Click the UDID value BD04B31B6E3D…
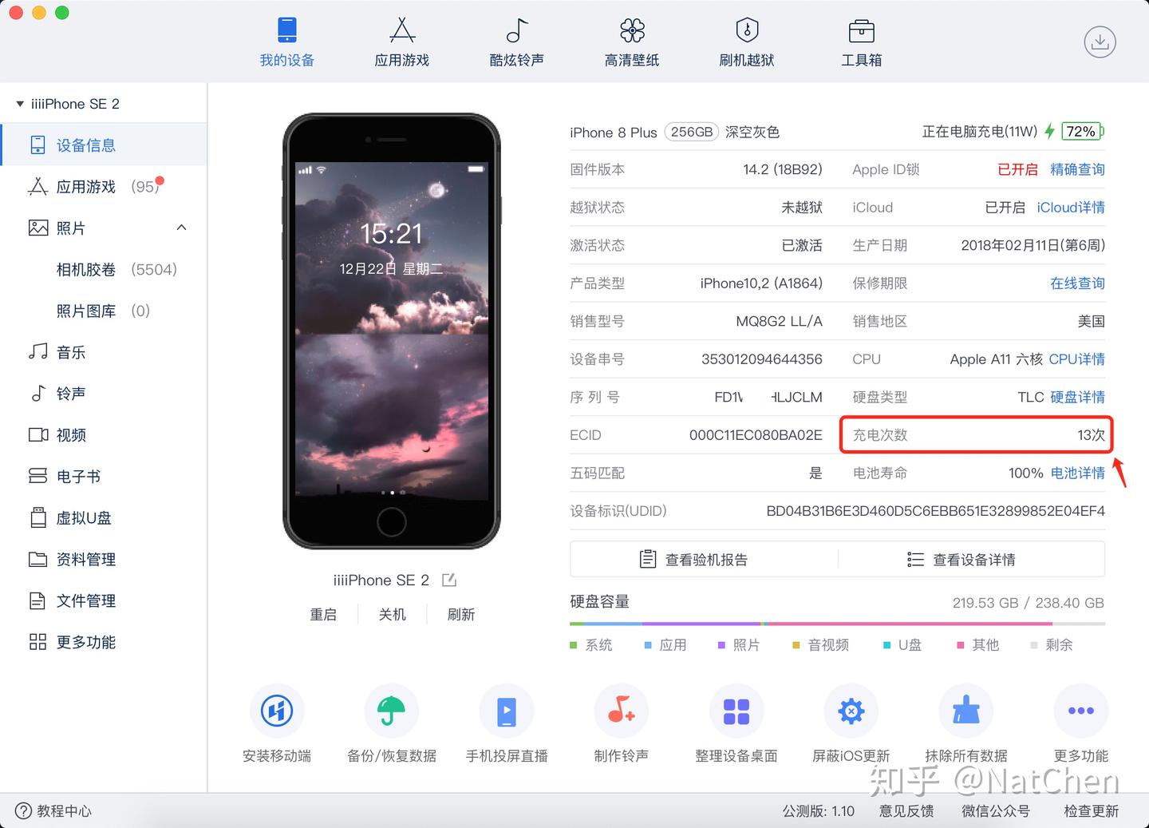Viewport: 1149px width, 828px height. (935, 511)
